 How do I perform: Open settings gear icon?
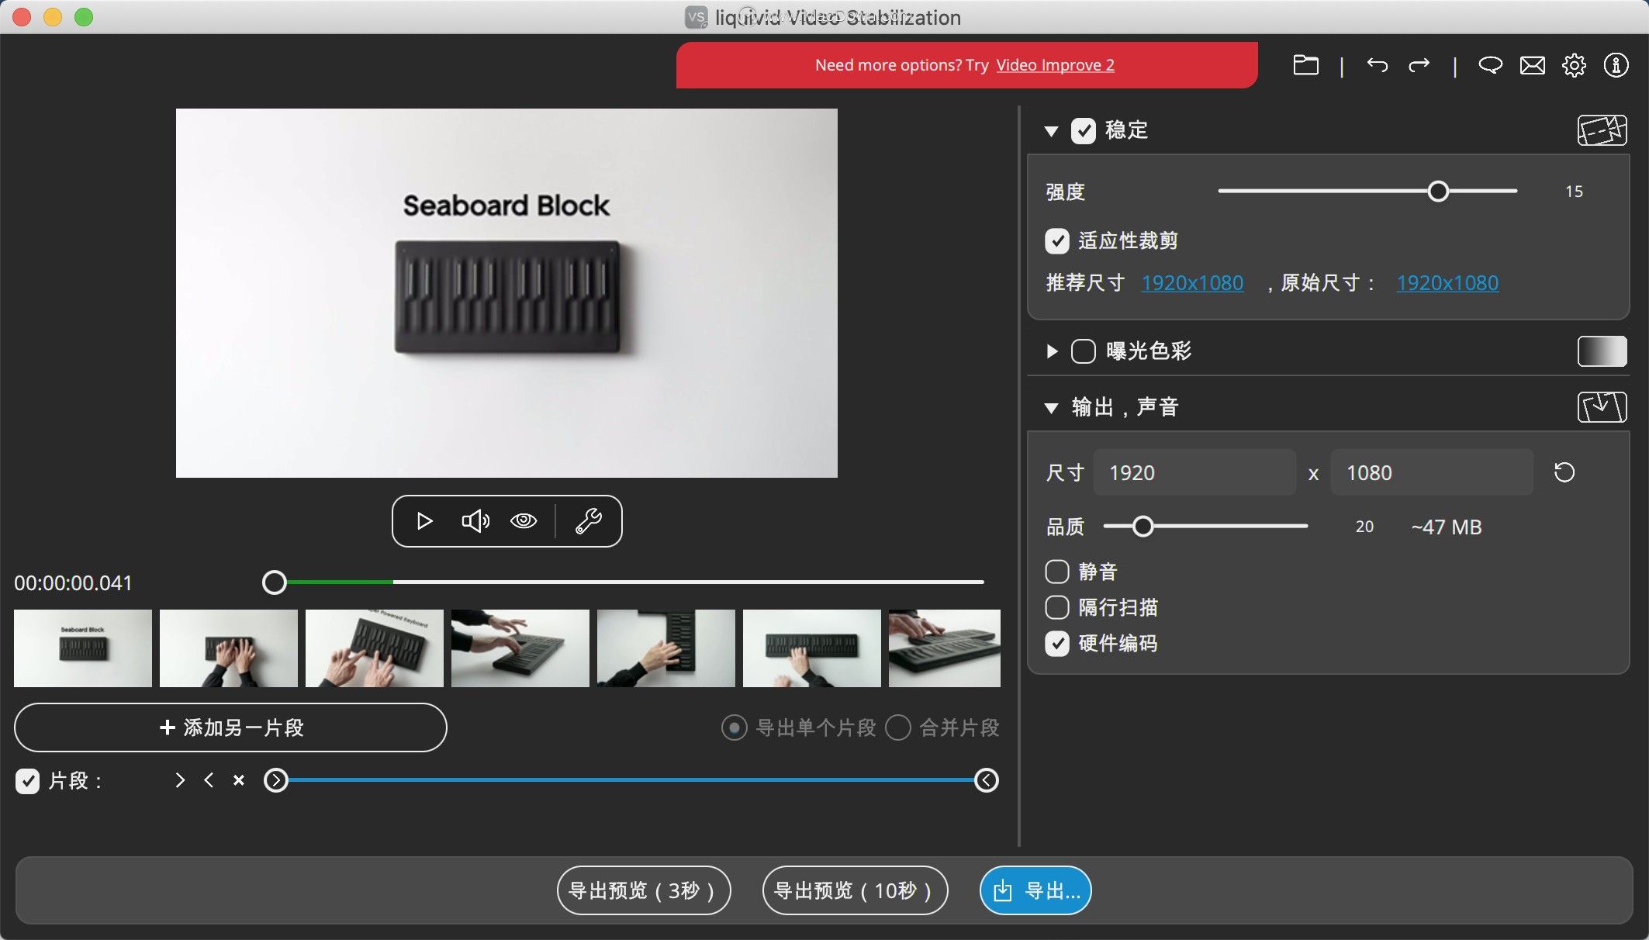[x=1574, y=65]
